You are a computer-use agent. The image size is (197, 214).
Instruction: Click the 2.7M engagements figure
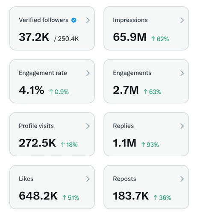click(x=126, y=90)
